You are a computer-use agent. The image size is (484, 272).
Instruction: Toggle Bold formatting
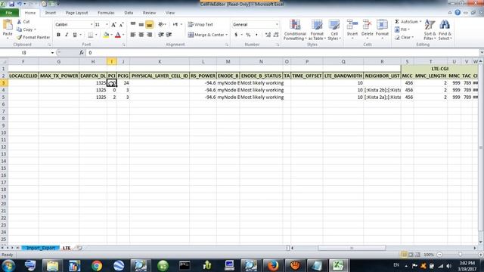click(58, 35)
